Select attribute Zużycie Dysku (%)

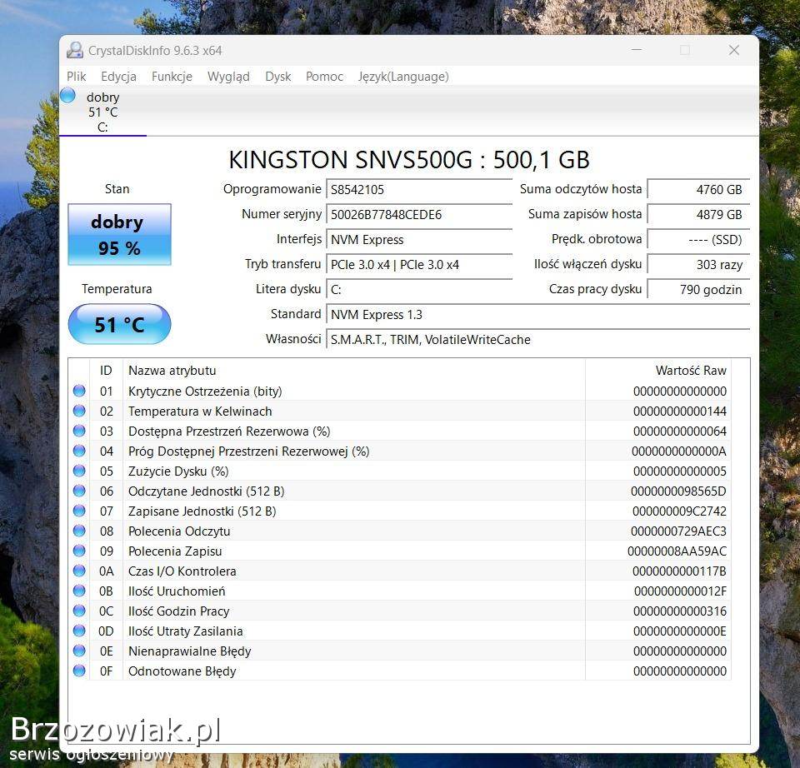tap(178, 471)
